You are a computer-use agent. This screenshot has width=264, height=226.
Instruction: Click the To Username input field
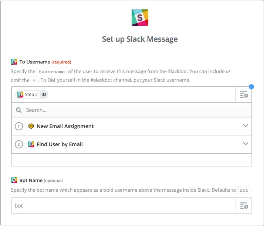123,94
